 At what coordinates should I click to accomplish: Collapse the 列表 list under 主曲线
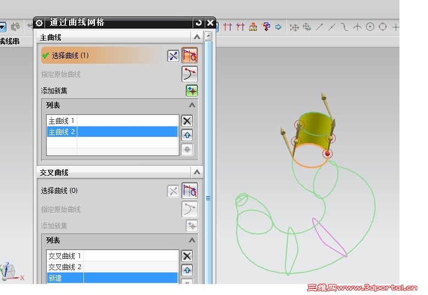tap(192, 105)
